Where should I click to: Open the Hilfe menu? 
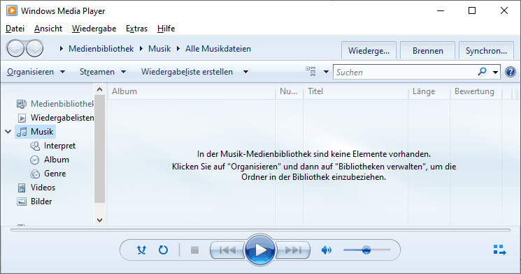click(166, 29)
